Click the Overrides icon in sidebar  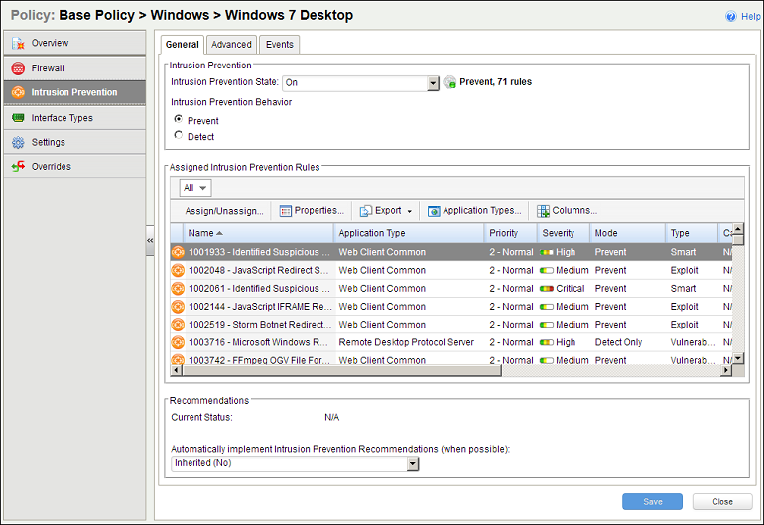tap(18, 167)
